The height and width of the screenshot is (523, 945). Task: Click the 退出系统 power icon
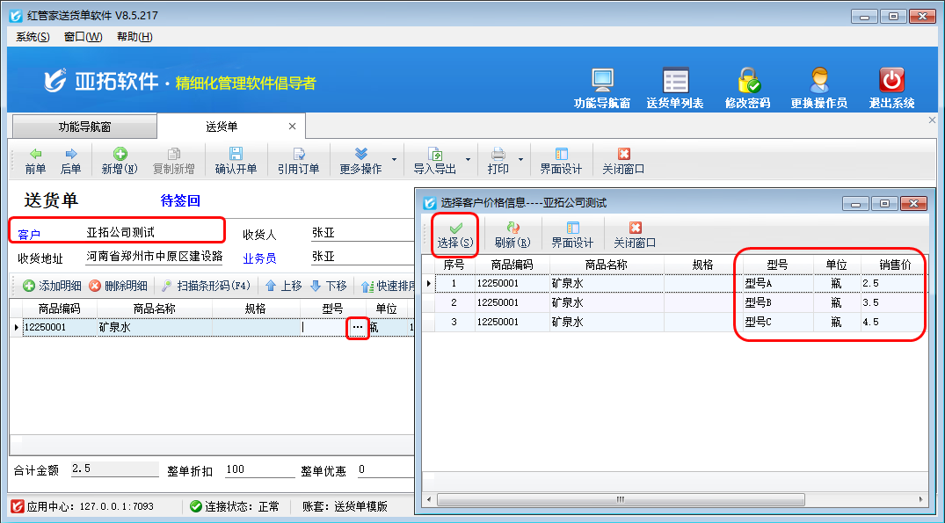[x=892, y=81]
